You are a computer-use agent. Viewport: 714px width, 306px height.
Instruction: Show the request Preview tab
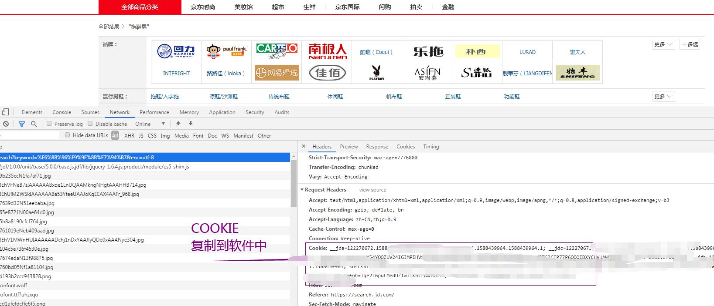tap(349, 147)
